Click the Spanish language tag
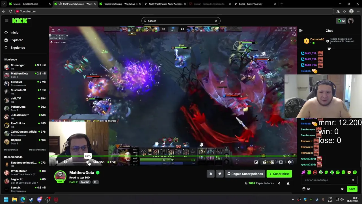This screenshot has width=362, height=204. (x=85, y=182)
